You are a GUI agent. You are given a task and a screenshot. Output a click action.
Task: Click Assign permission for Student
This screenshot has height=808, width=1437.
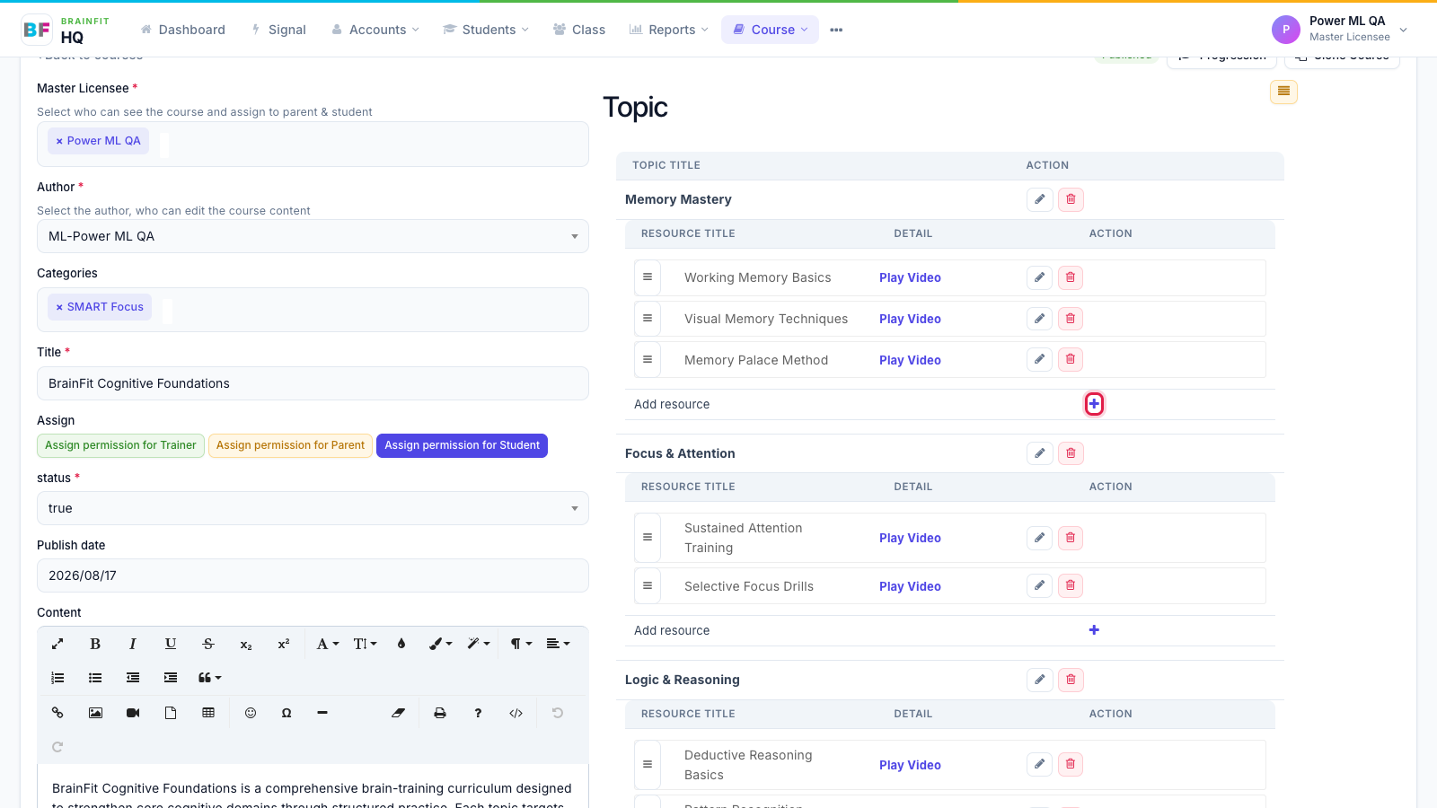462,445
